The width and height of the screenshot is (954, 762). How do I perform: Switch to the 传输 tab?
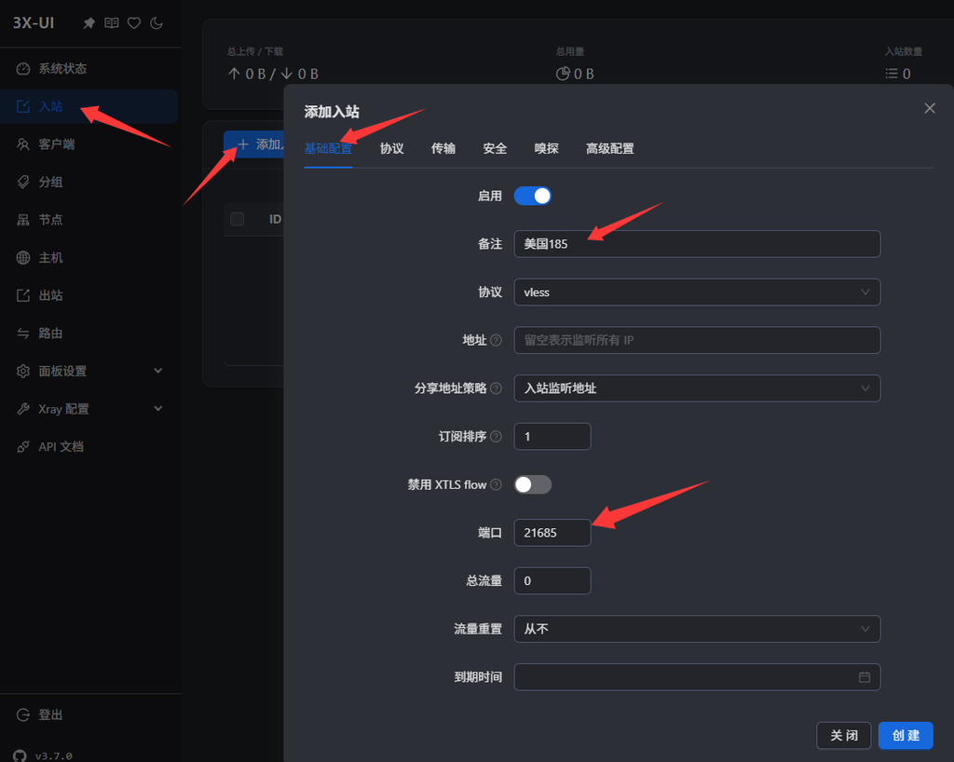(443, 148)
